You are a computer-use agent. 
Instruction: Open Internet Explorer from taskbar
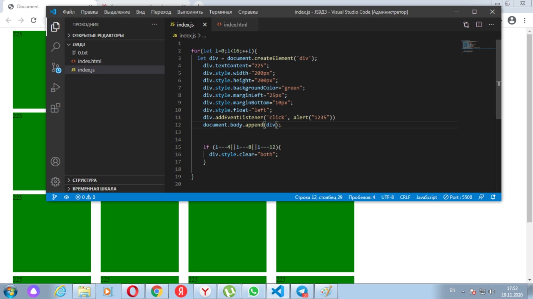tap(61, 292)
